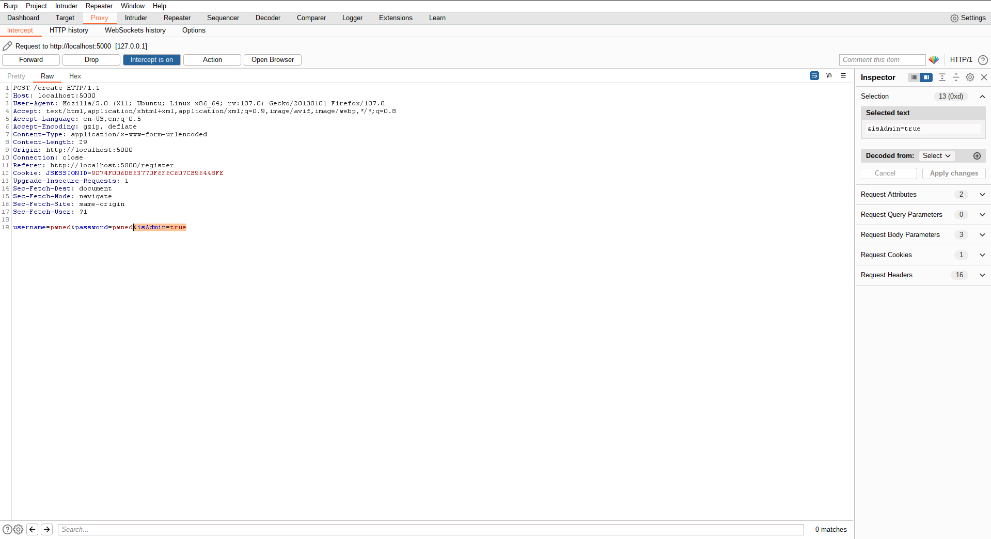Viewport: 991px width, 539px height.
Task: Open the bottom-left help icon
Action: coord(7,529)
